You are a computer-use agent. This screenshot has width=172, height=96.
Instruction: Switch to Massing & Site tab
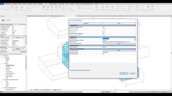coord(53,4)
